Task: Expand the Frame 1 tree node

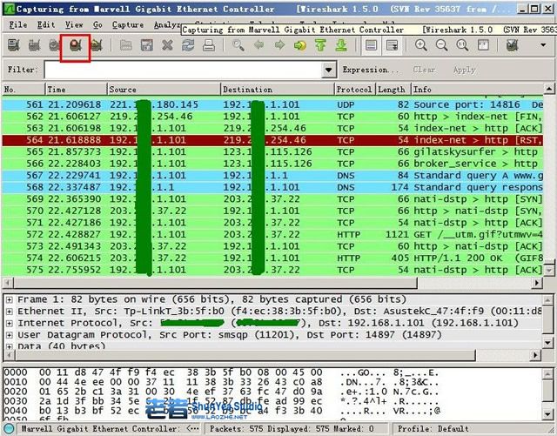Action: (10, 299)
